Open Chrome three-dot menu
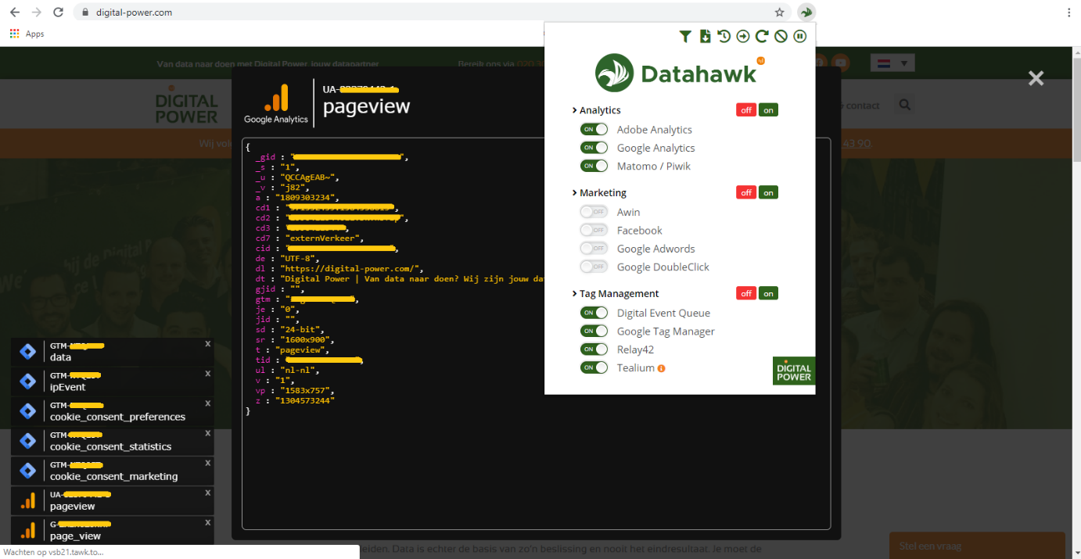This screenshot has height=559, width=1081. point(1068,13)
